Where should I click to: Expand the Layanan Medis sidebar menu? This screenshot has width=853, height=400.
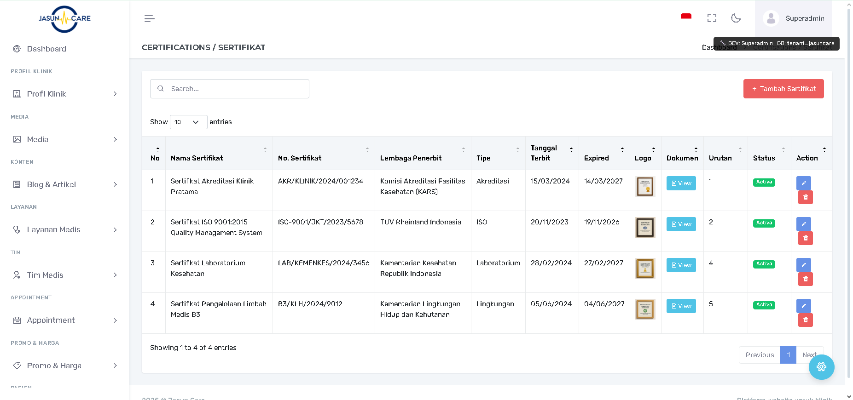click(64, 229)
